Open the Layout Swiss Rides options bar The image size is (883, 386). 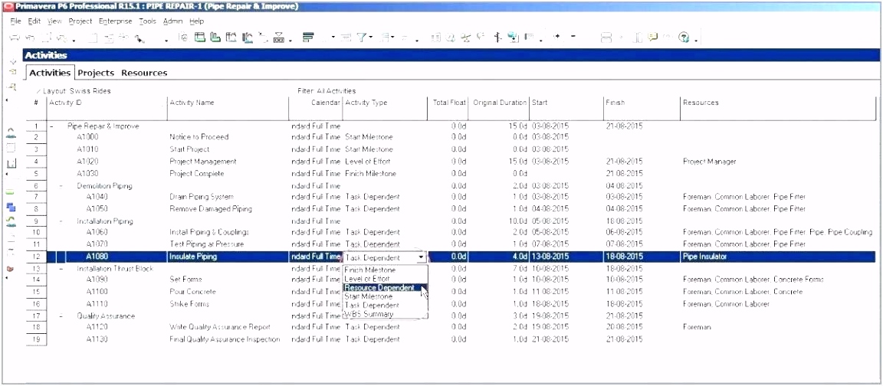click(74, 90)
